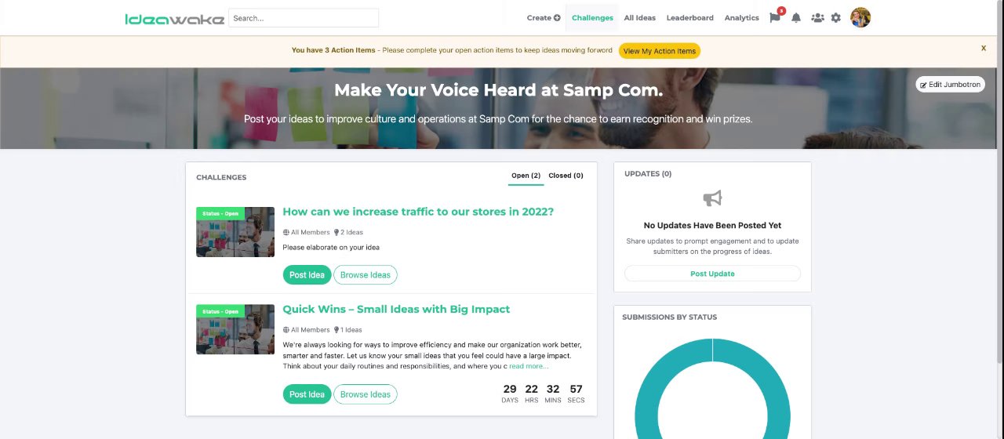
Task: Post Idea for the store traffic challenge
Action: tap(307, 275)
